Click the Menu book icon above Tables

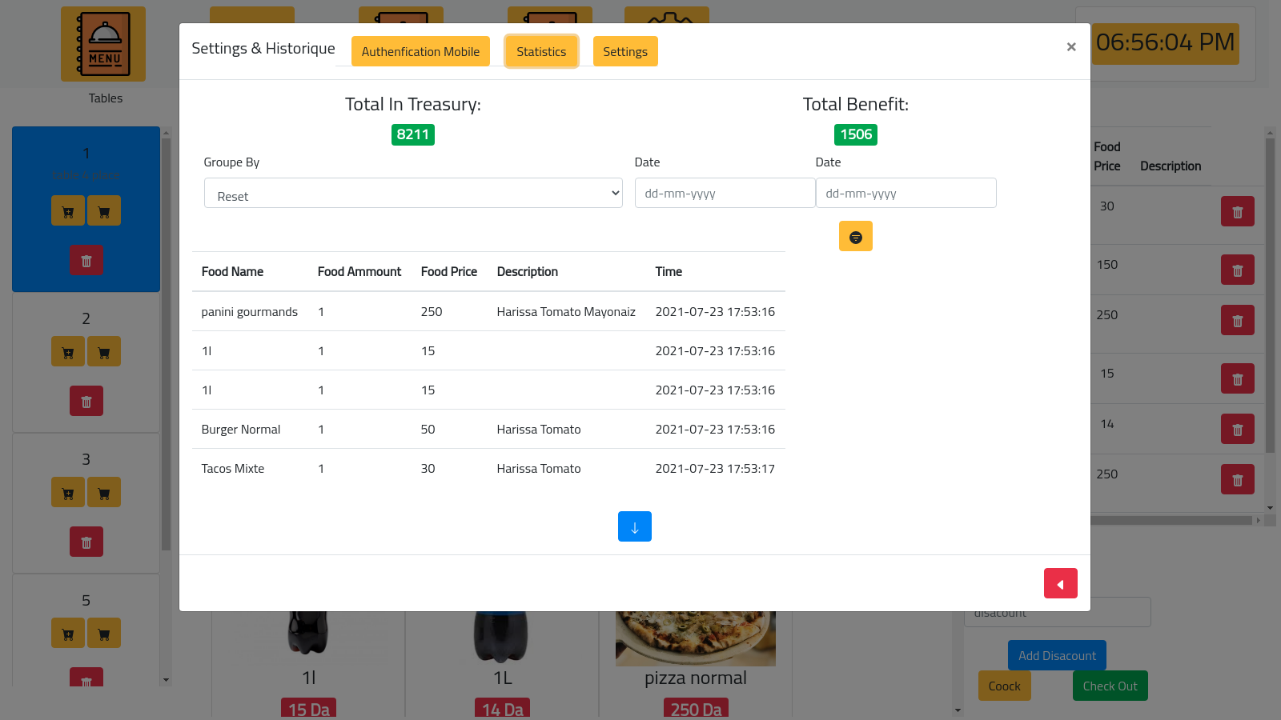click(x=103, y=45)
